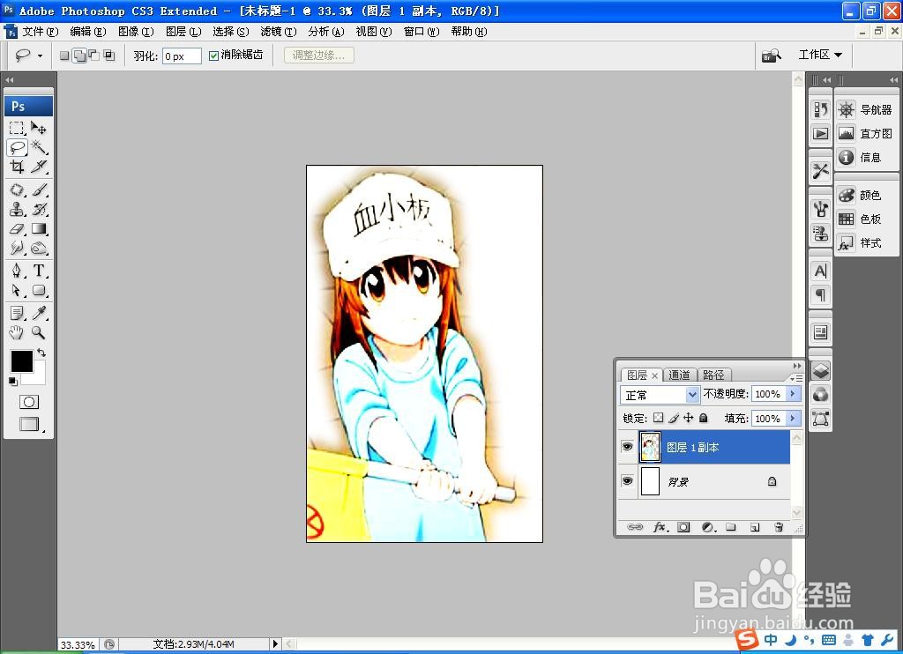This screenshot has height=654, width=903.
Task: Create a new layer group
Action: pos(731,527)
